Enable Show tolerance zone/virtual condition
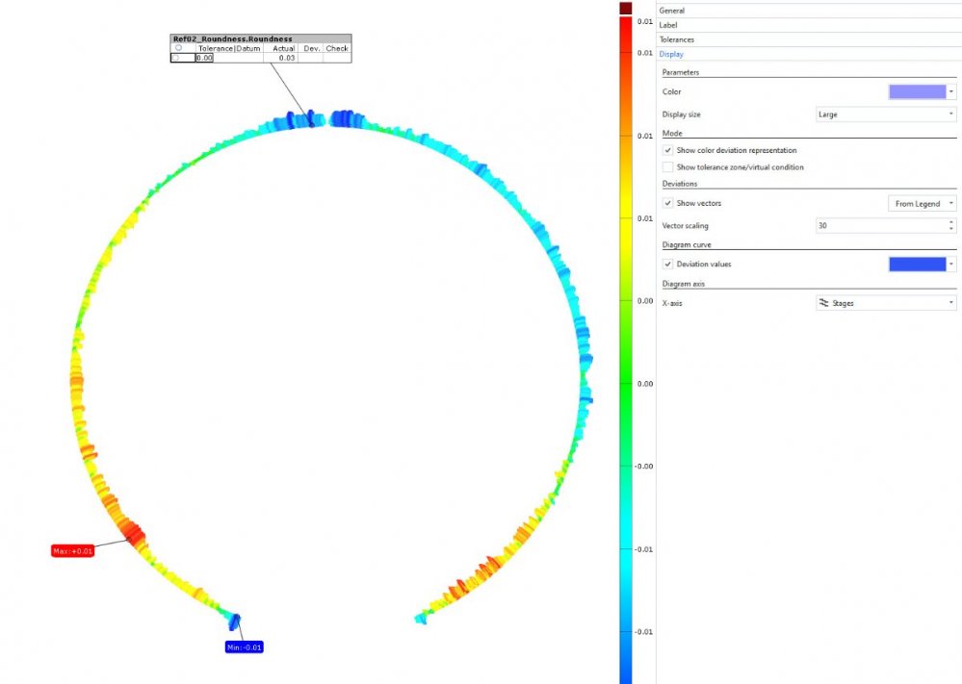The image size is (962, 684). (668, 167)
